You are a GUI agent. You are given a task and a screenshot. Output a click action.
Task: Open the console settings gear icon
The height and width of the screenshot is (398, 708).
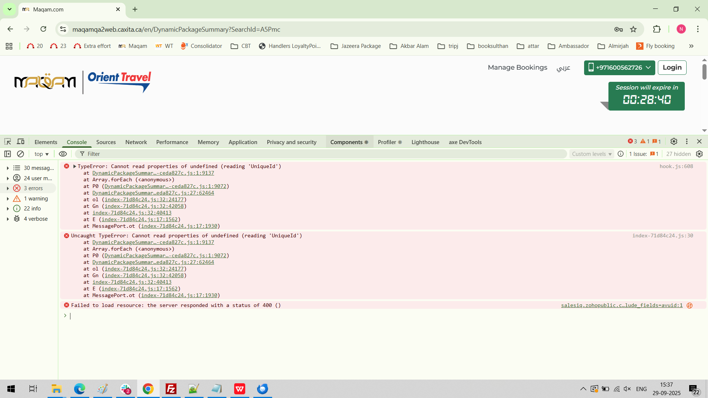pos(699,154)
